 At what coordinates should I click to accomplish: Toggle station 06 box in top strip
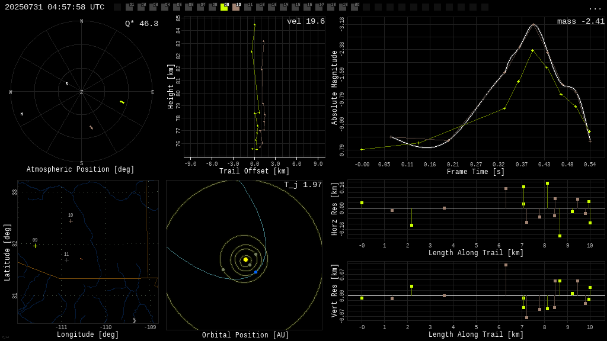pos(188,7)
